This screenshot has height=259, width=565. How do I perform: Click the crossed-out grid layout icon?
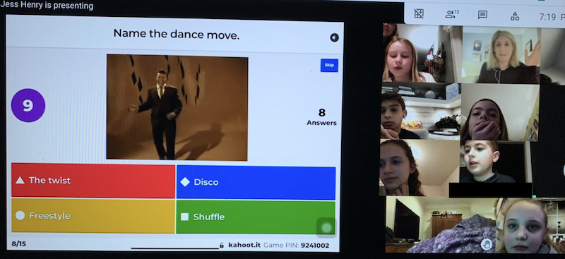click(x=419, y=13)
